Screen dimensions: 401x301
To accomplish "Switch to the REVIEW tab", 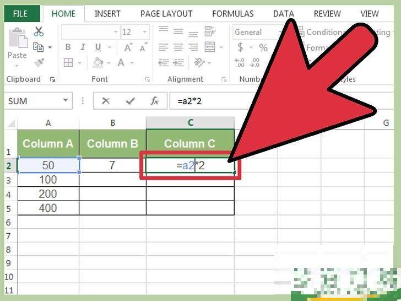I will [327, 14].
